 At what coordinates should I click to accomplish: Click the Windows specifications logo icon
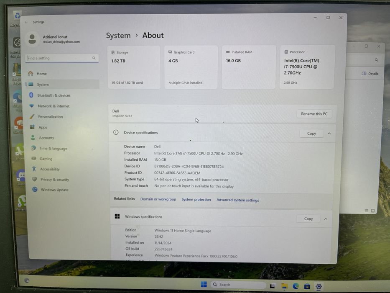point(117,216)
